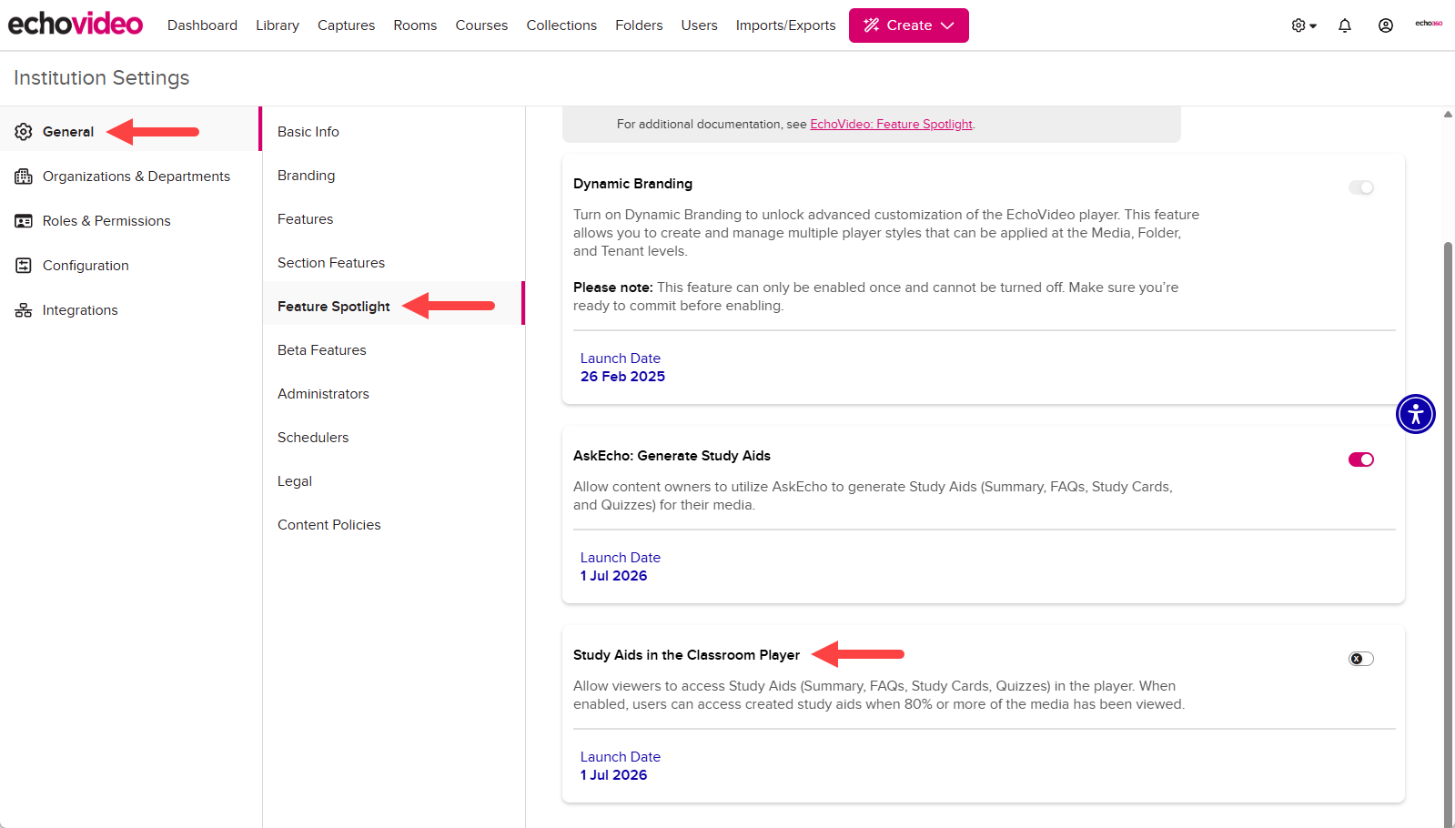Screen dimensions: 1455x828
Task: Open the settings gear dropdown in header
Action: click(1304, 25)
